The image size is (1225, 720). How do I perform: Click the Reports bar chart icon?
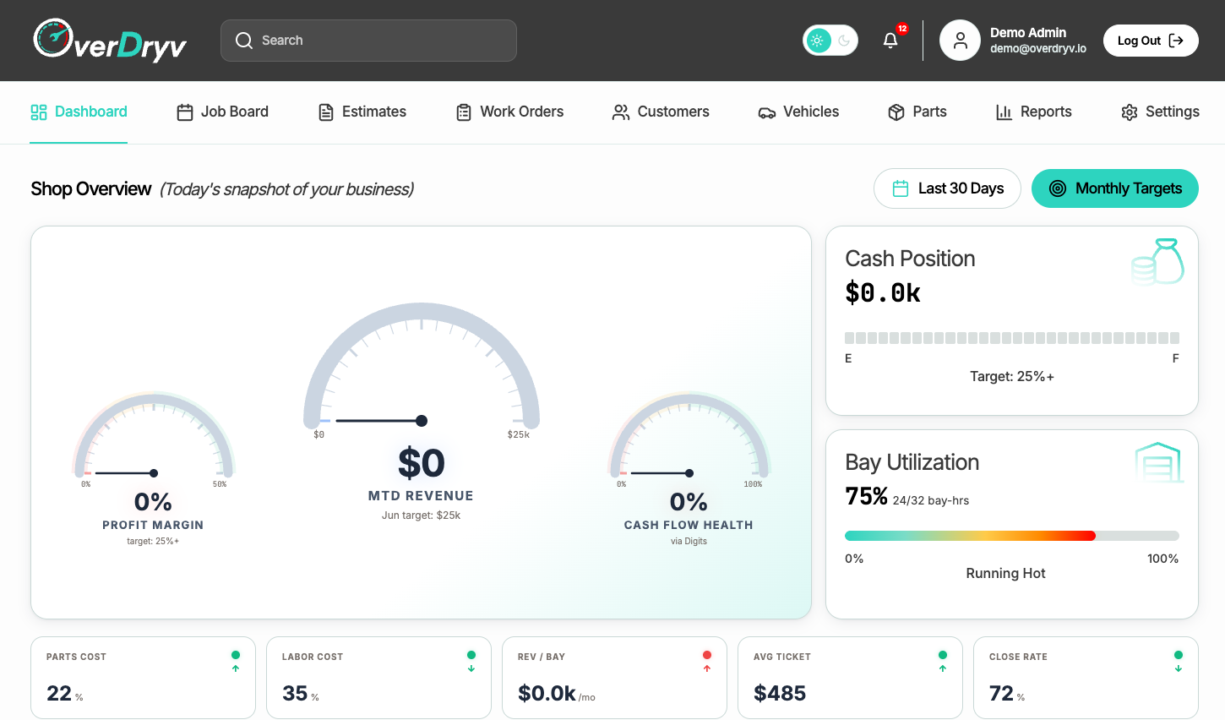point(1004,112)
